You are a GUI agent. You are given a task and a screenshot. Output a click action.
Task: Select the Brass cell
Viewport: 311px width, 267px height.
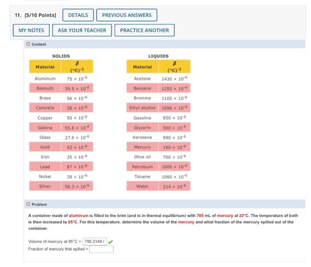[45, 98]
